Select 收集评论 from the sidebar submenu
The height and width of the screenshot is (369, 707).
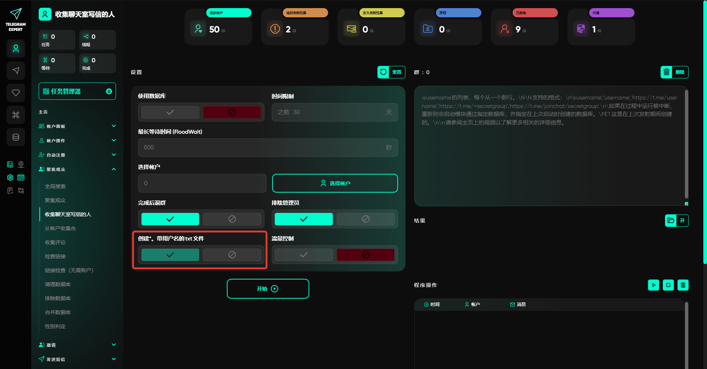pyautogui.click(x=55, y=242)
